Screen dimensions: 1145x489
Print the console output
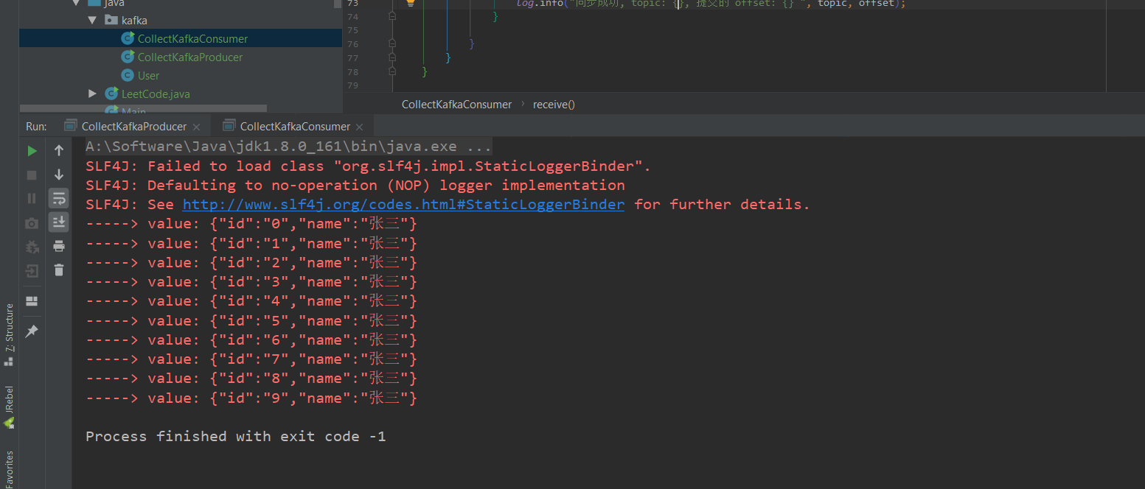point(58,246)
